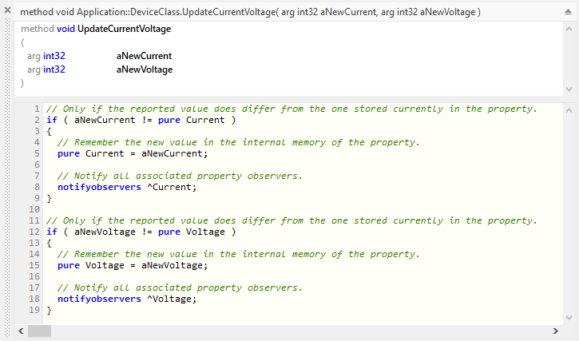Click the int32 type of aNewCurrent
Viewport: 579px width, 341px height.
click(54, 56)
